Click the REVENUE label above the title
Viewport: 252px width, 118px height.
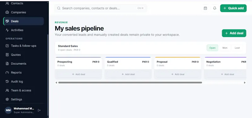[61, 22]
